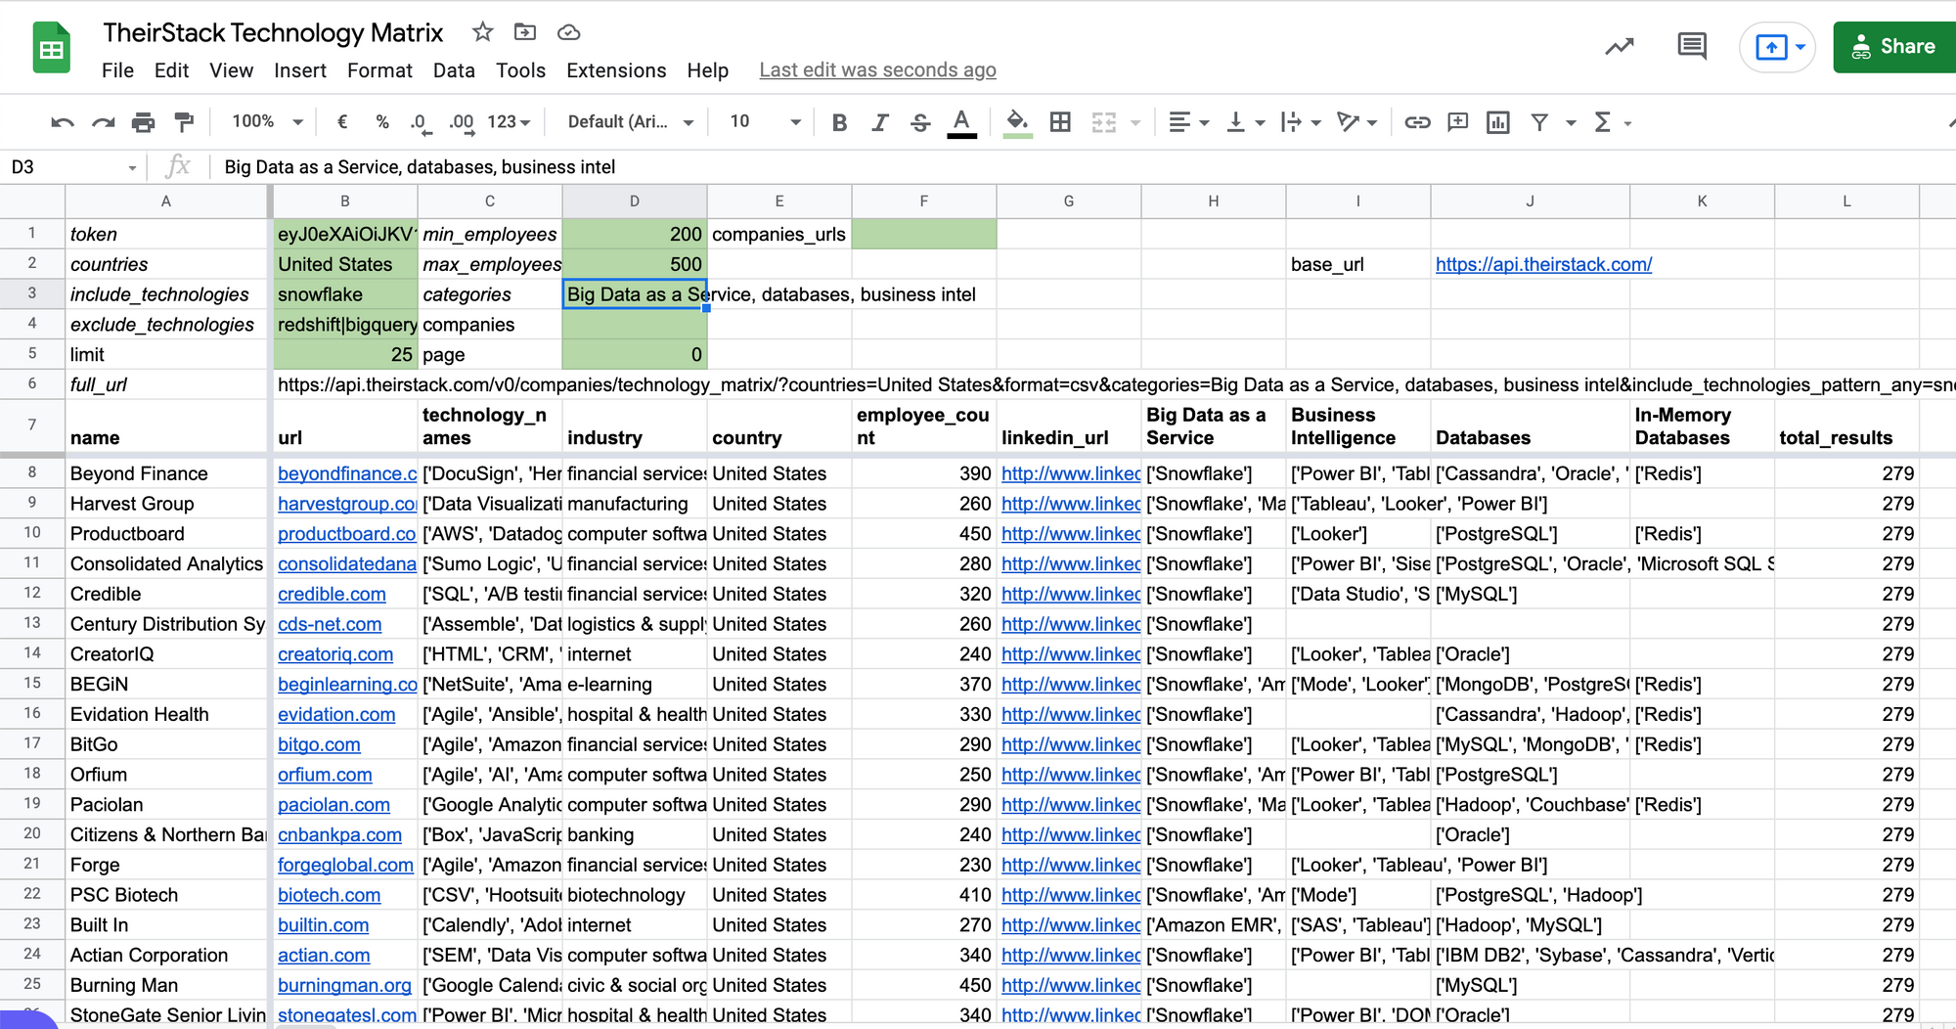Open the Borders tool

1060,122
